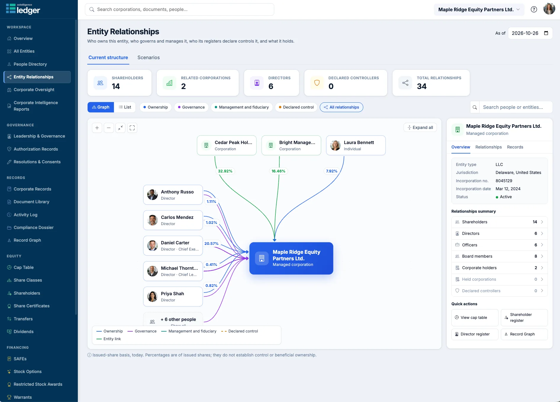The width and height of the screenshot is (560, 402).
Task: Open Activity Log in sidebar
Action: click(37, 215)
